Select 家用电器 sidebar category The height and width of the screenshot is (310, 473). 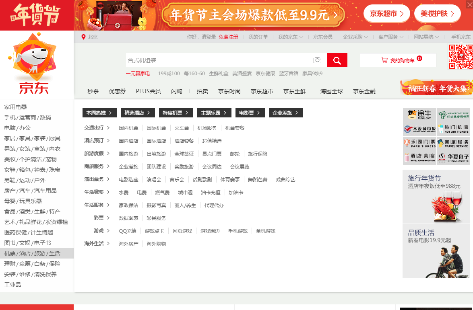(x=15, y=107)
